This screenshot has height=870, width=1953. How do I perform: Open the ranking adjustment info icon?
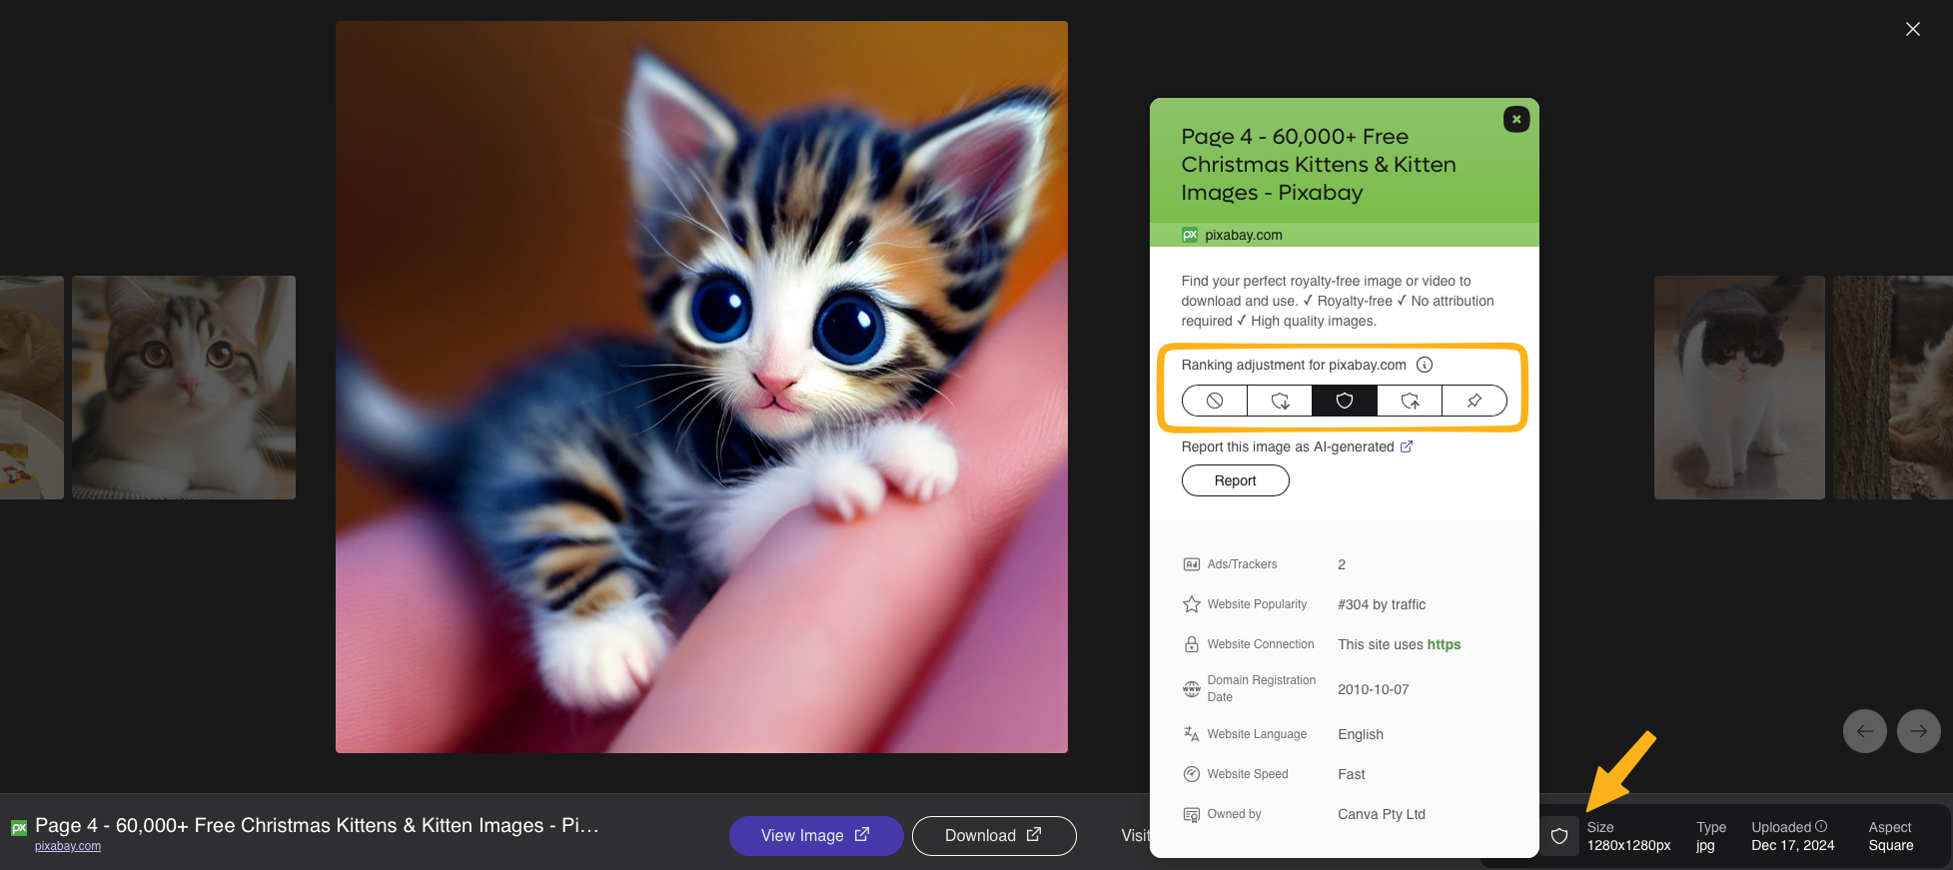(x=1425, y=365)
